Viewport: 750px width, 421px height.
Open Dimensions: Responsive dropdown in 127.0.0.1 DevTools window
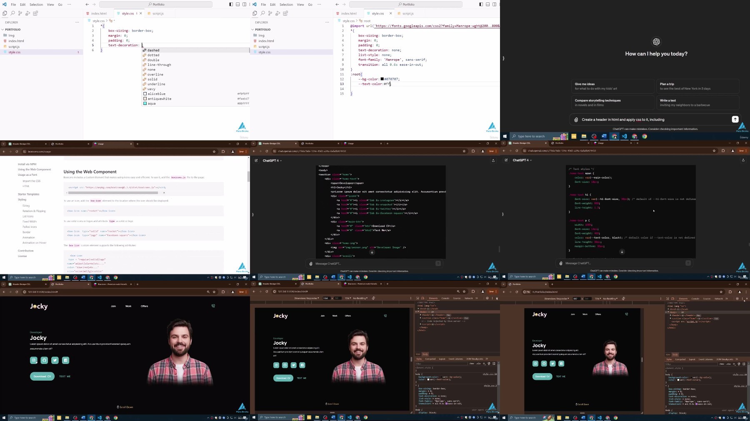307,298
